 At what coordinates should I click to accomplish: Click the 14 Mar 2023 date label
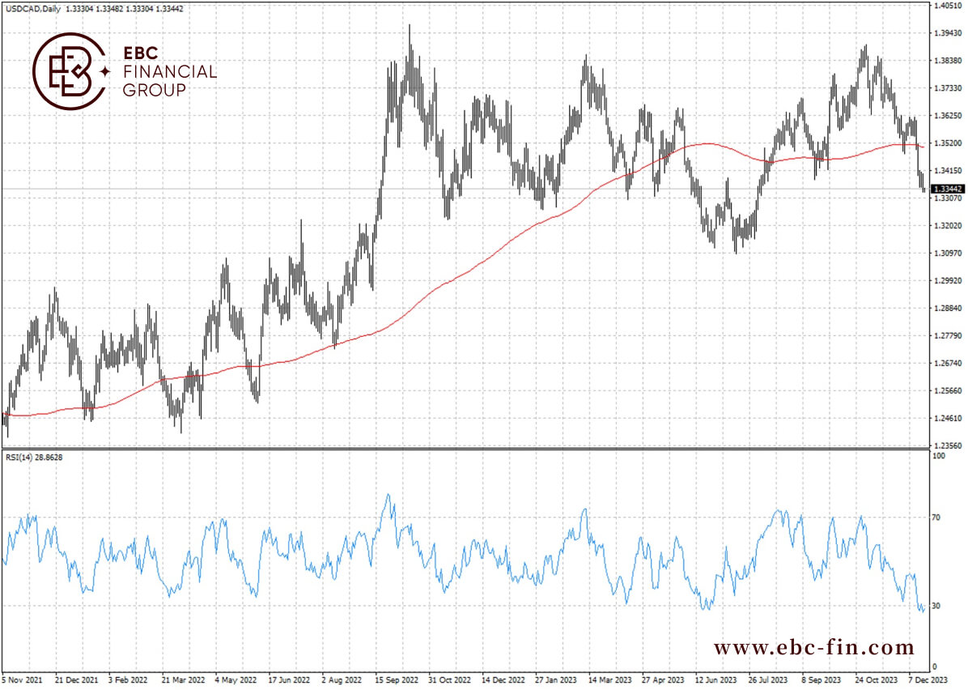point(609,679)
